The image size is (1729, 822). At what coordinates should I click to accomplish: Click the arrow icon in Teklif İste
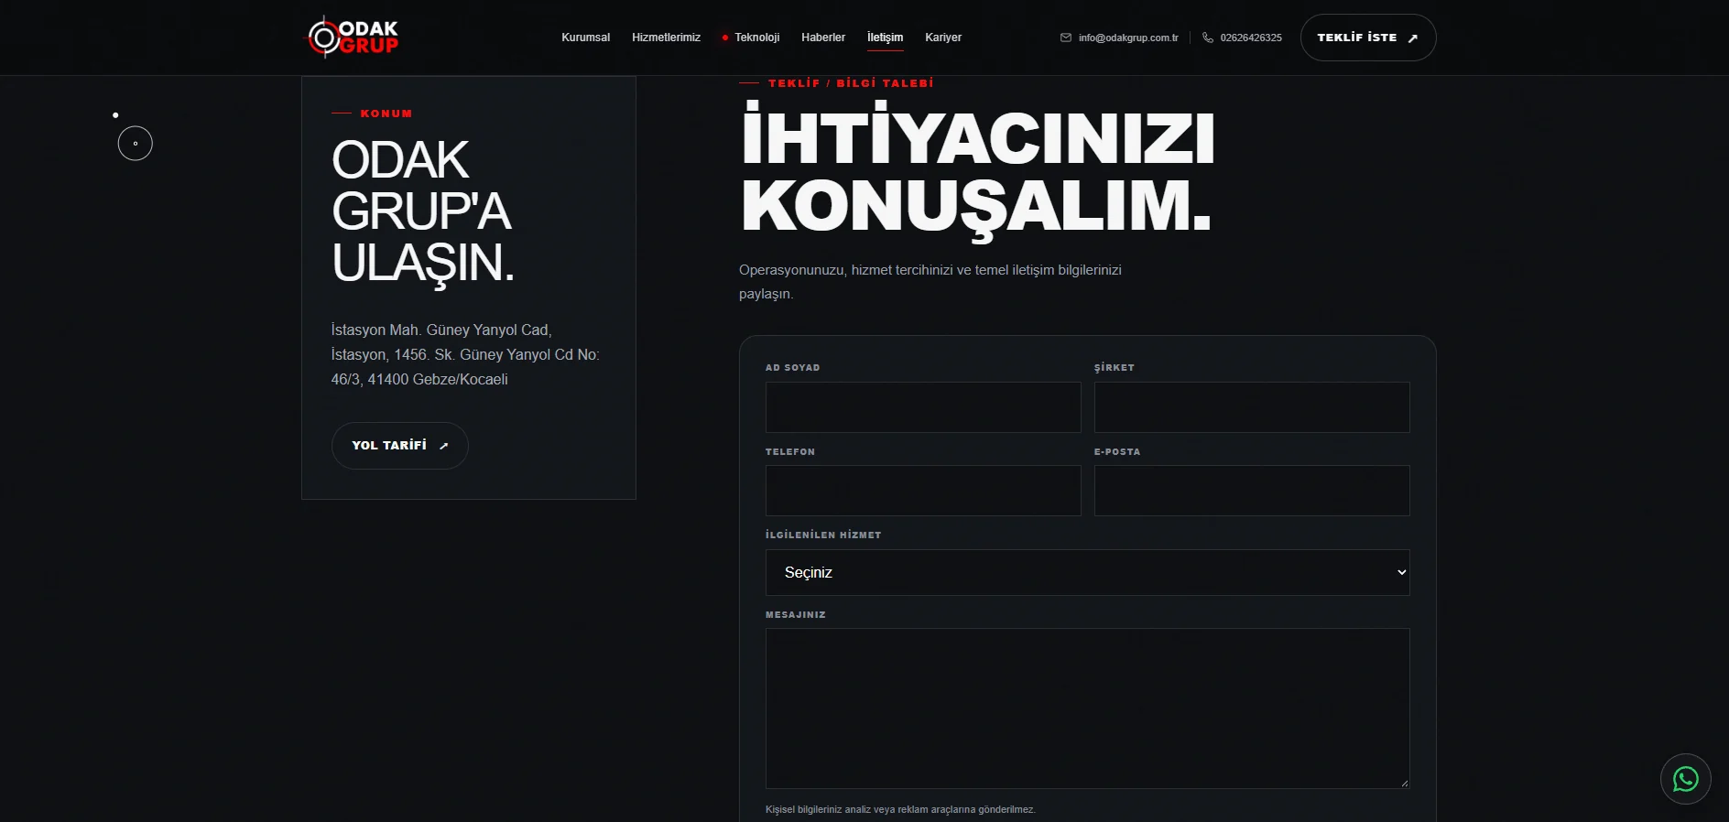[x=1413, y=38]
